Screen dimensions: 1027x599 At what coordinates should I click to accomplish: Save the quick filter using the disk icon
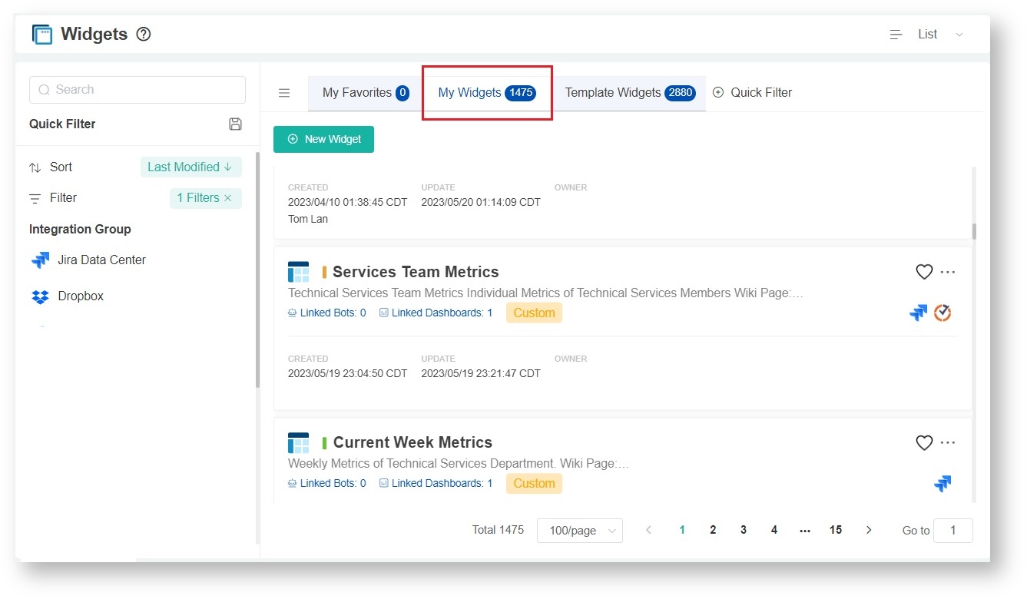236,124
